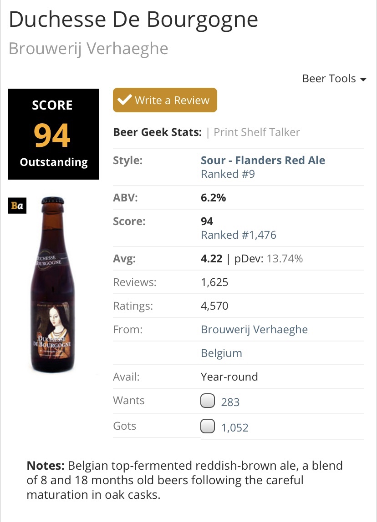Viewport: 377px width, 522px height.
Task: Click the Brouwerij Verhaeghe subtitle under title
Action: coord(88,48)
